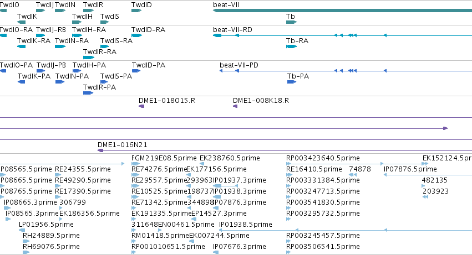
Task: Click the RP003541830.5prime EST label
Action: 323,203
